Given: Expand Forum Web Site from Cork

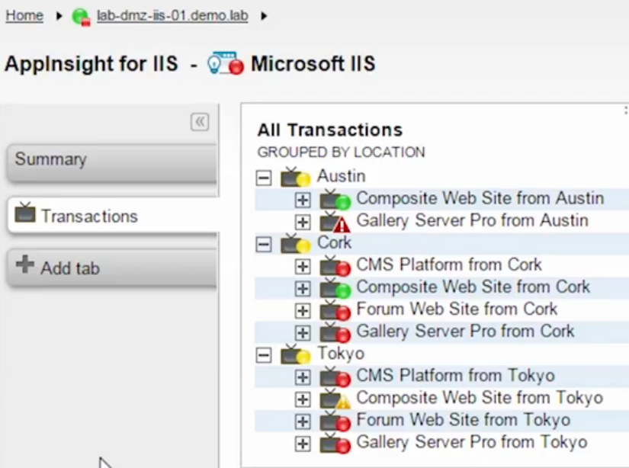Looking at the screenshot, I should pos(303,310).
